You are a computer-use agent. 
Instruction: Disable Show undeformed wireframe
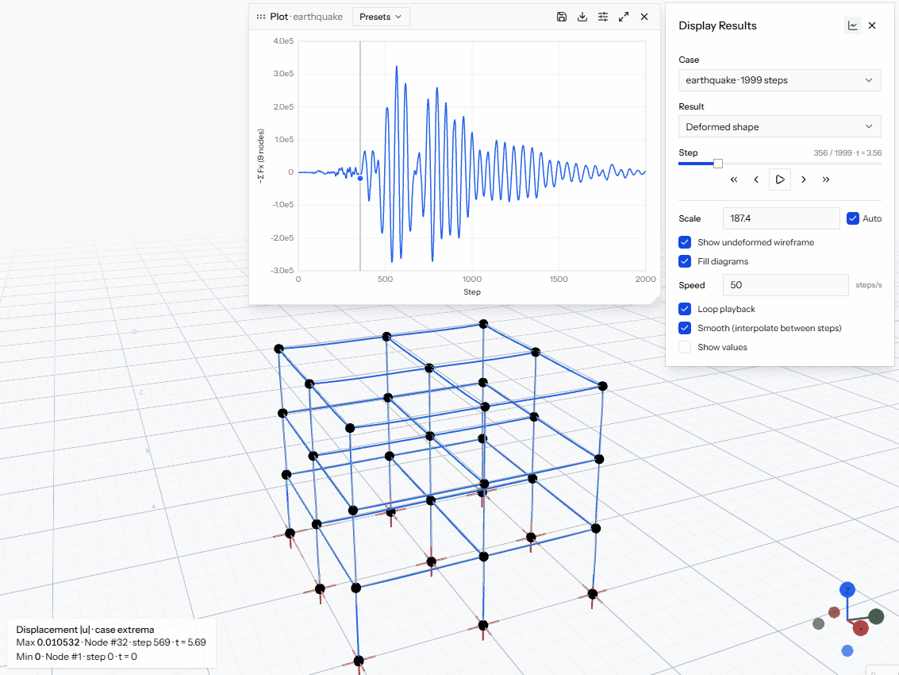click(685, 242)
